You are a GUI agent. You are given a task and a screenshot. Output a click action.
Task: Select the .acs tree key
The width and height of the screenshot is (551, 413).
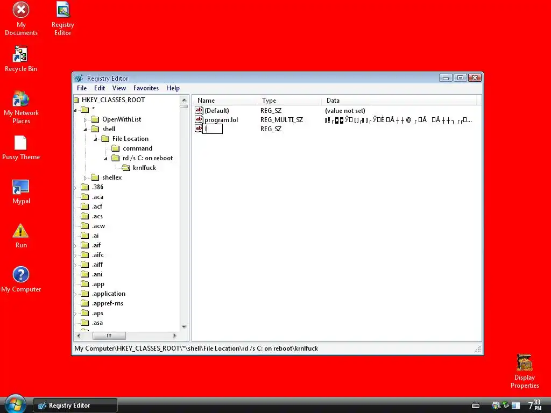[97, 216]
